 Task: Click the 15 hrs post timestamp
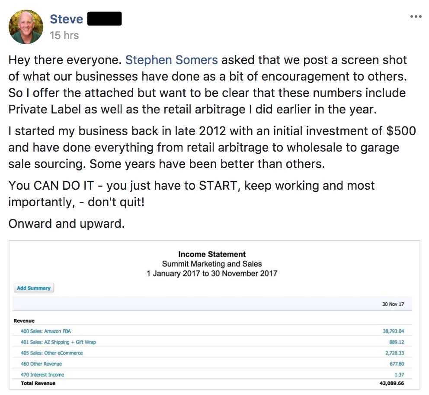(64, 36)
